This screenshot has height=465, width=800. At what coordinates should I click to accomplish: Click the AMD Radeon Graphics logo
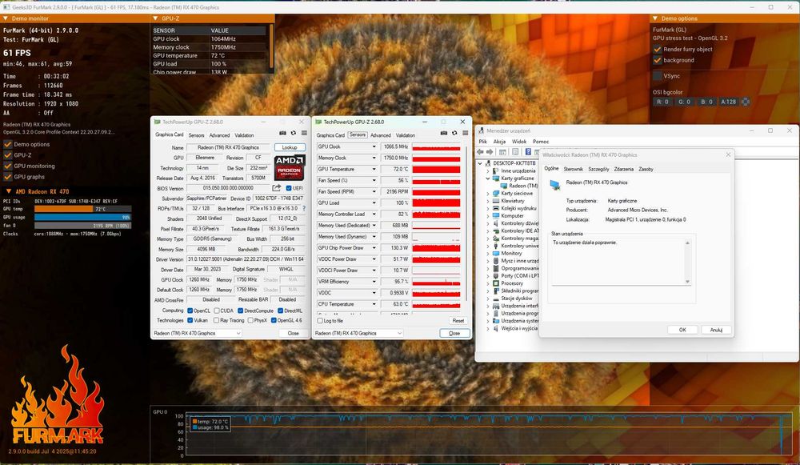pos(290,168)
